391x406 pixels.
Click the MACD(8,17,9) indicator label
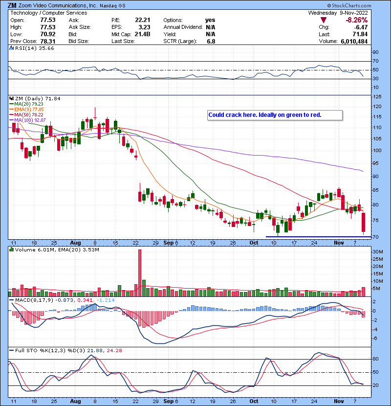(34, 300)
